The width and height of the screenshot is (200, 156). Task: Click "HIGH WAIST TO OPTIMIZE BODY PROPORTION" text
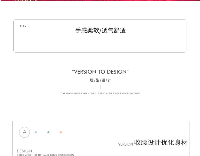click(x=46, y=155)
